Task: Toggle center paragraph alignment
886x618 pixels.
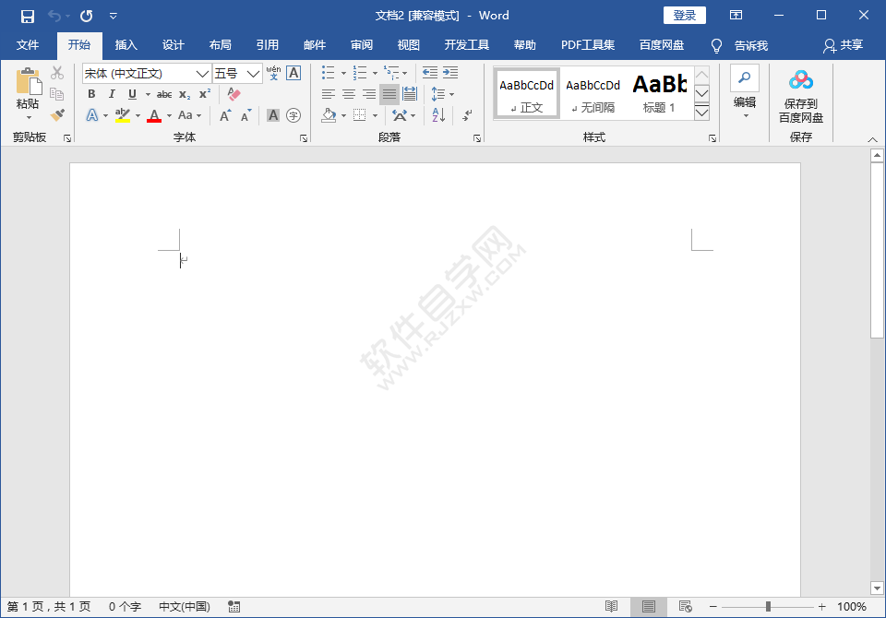Action: pyautogui.click(x=349, y=93)
